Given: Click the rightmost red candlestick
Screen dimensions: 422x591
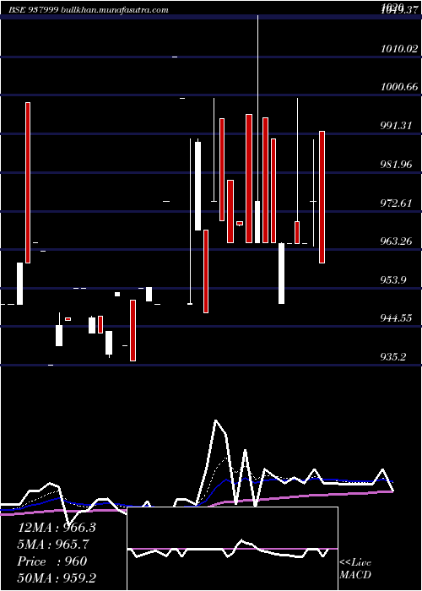Looking at the screenshot, I should pos(322,197).
